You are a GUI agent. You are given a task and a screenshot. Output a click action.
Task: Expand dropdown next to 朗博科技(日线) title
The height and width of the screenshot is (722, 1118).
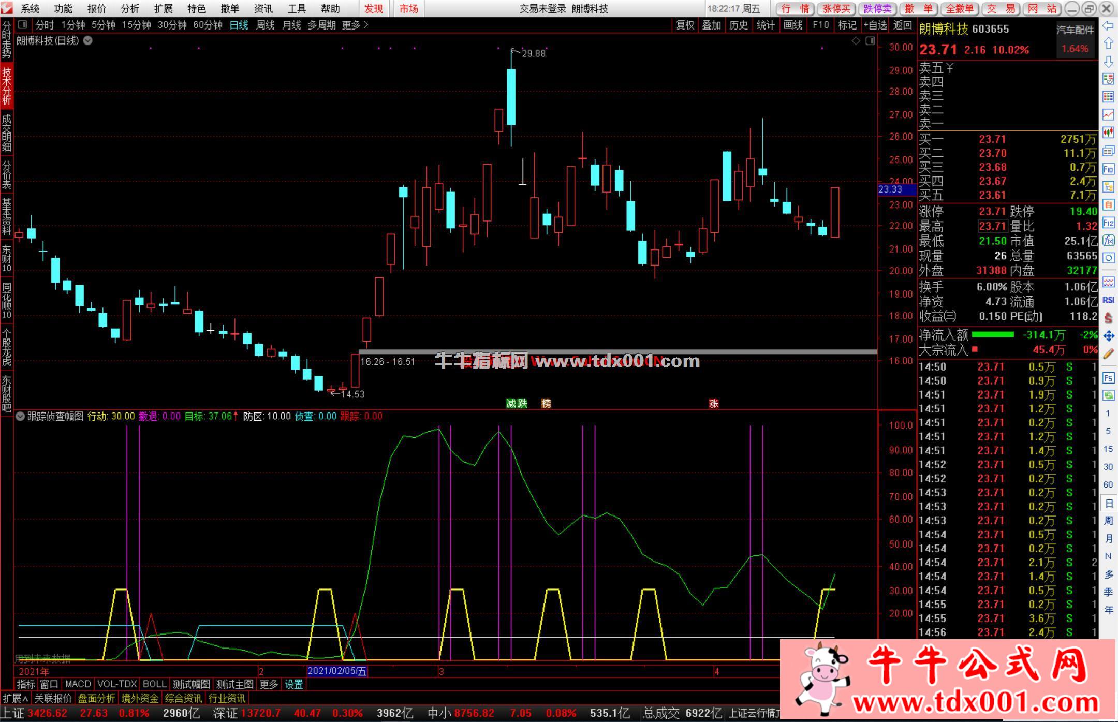(88, 40)
